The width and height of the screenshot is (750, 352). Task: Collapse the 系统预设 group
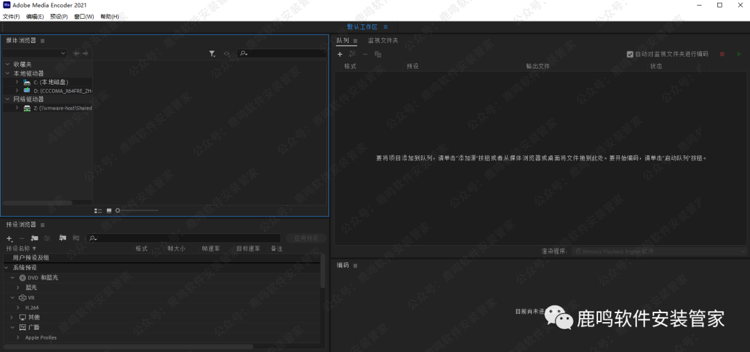coord(8,267)
